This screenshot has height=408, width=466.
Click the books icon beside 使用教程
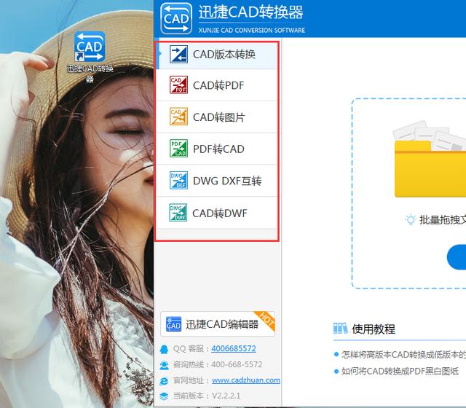coord(341,329)
